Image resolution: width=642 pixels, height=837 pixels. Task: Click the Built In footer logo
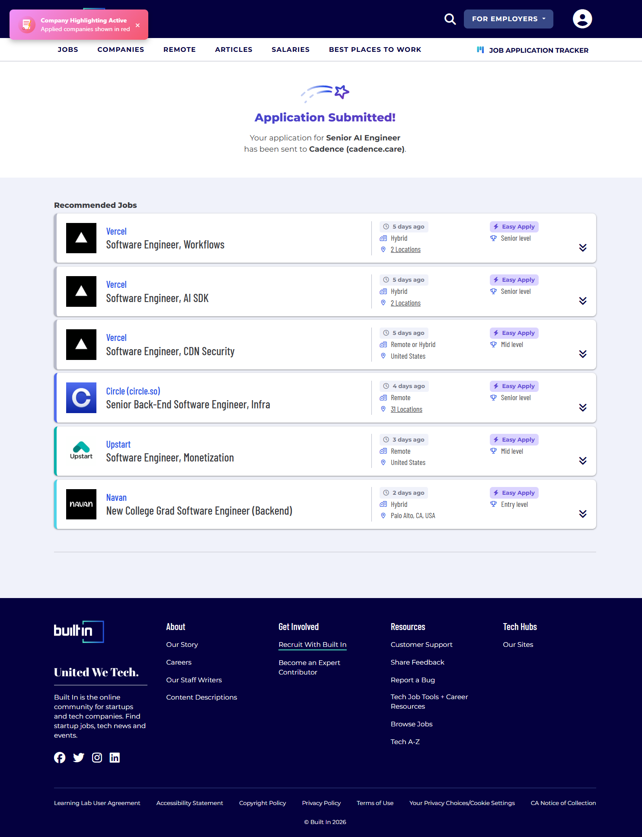coord(79,631)
